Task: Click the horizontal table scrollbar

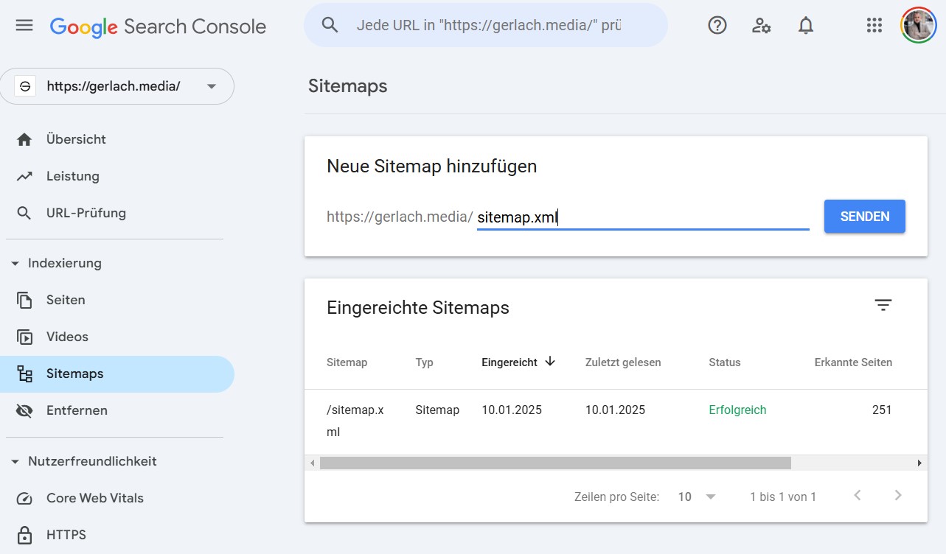Action: (x=554, y=463)
